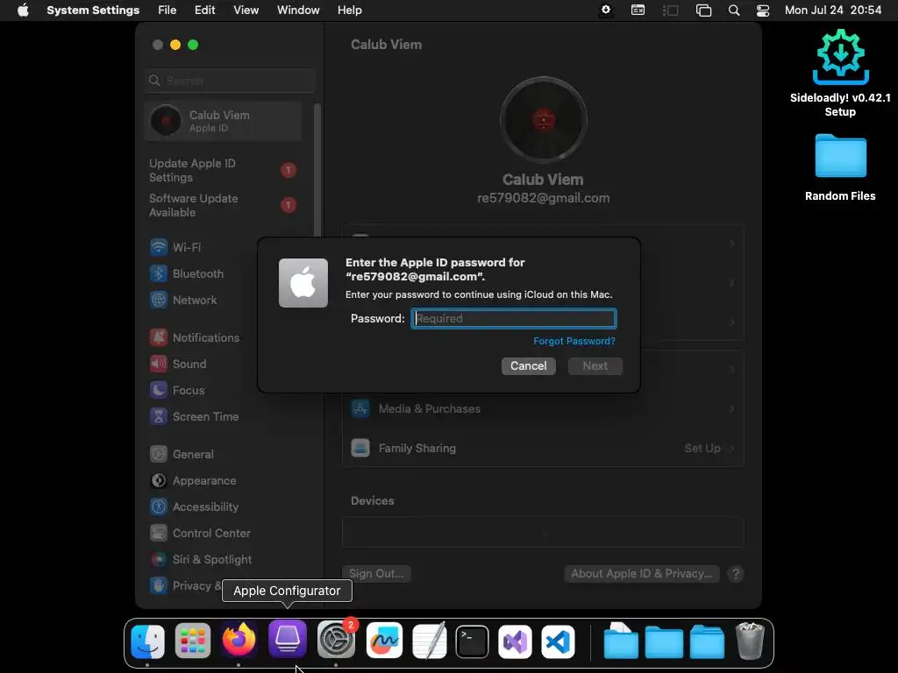Image resolution: width=898 pixels, height=673 pixels.
Task: Click the Sideloadly gear icon in menu bar
Action: [605, 10]
